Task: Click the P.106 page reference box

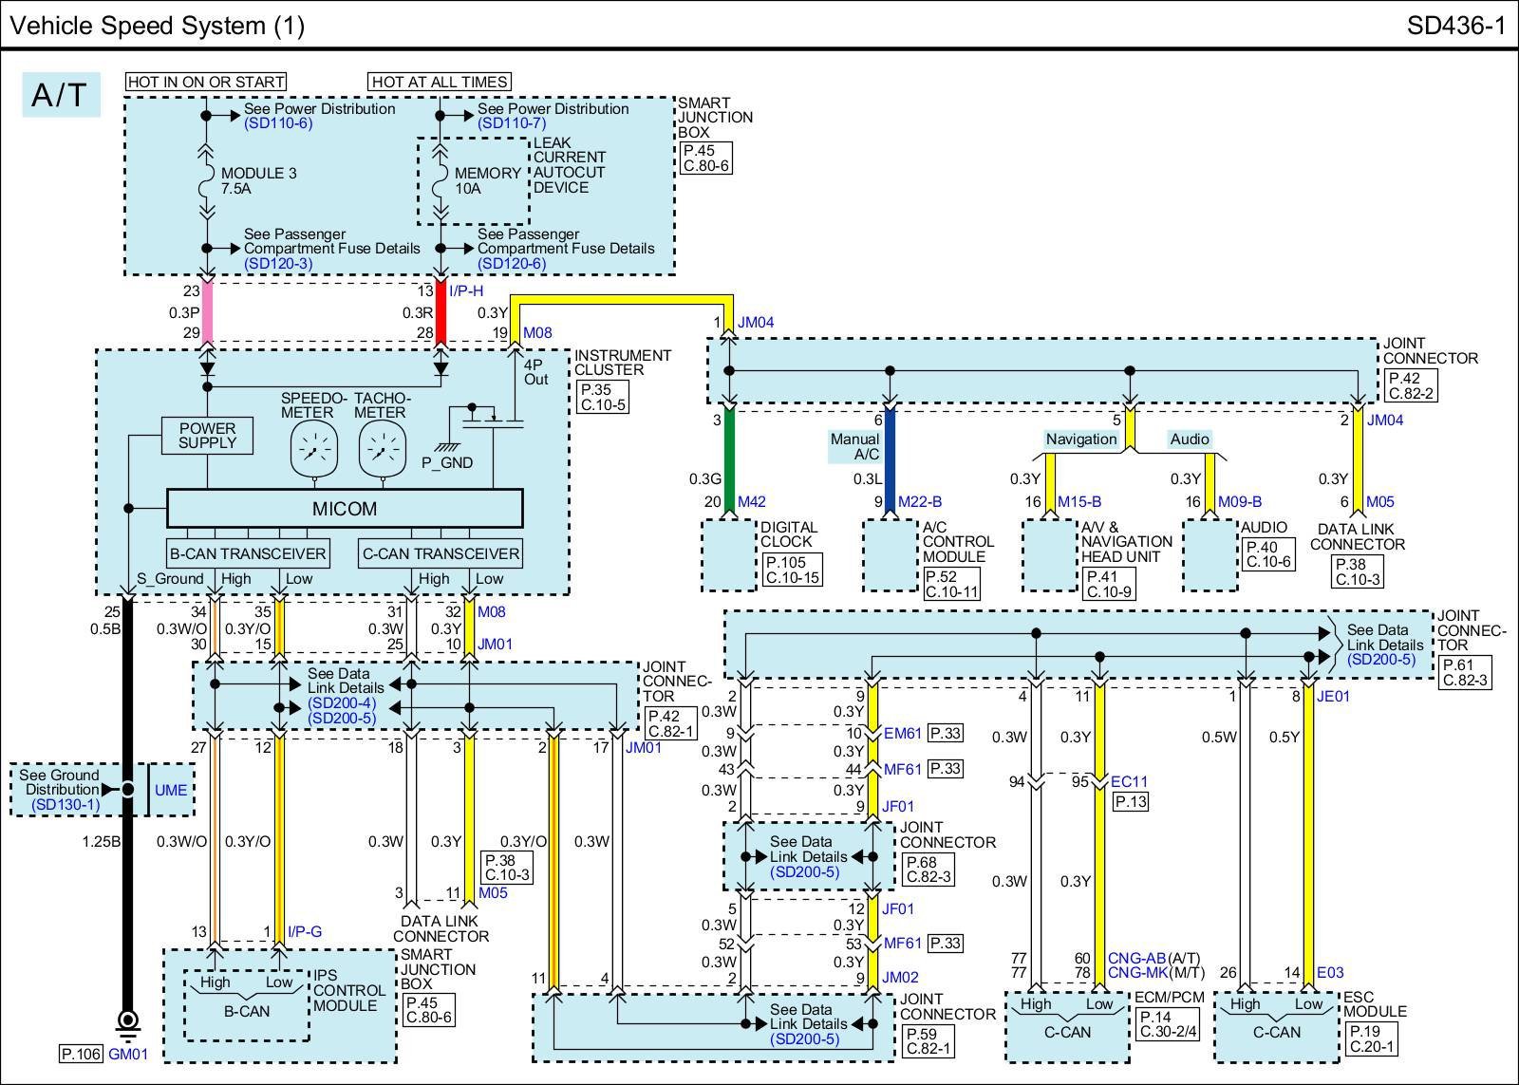Action: click(x=80, y=1054)
